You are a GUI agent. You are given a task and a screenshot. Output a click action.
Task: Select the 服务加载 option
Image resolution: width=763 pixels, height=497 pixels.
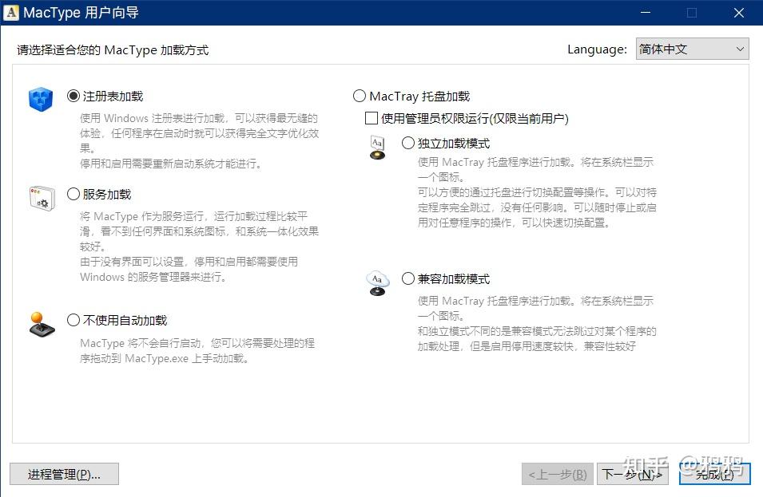click(x=73, y=193)
